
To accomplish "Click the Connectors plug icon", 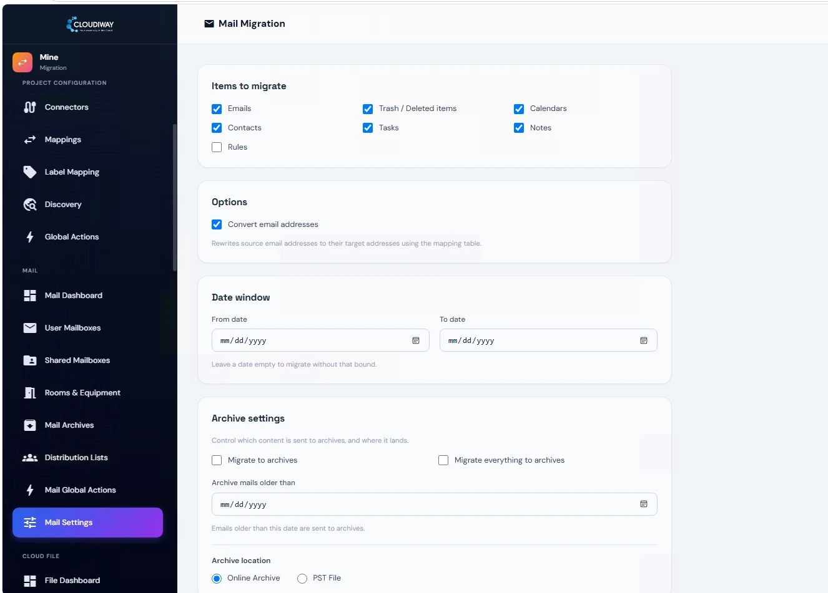I will 30,107.
